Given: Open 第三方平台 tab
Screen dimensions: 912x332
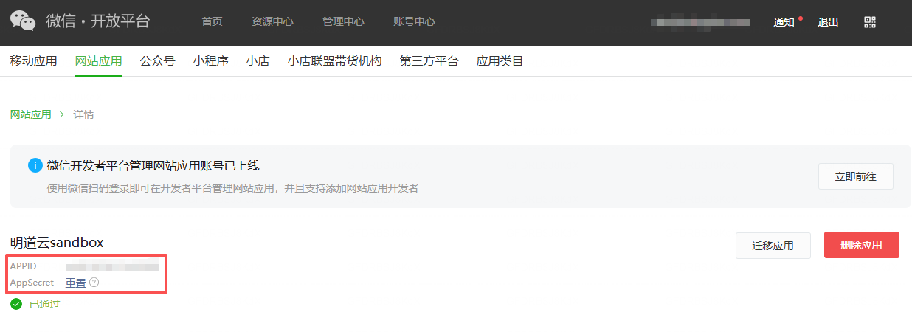Looking at the screenshot, I should 429,61.
